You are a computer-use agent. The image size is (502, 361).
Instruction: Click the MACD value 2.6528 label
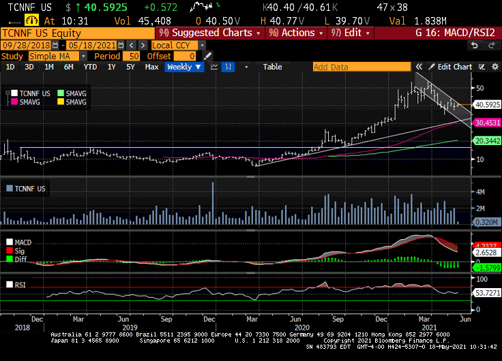coord(486,253)
